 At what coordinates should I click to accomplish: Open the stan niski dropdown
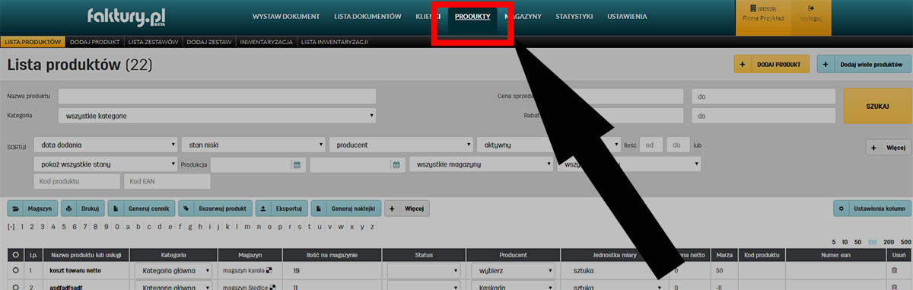coord(253,145)
